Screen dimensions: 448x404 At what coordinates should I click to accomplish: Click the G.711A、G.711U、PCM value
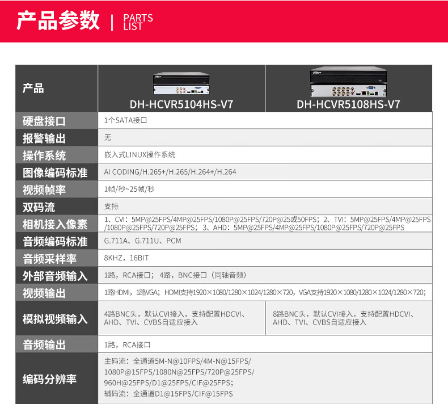[142, 241]
